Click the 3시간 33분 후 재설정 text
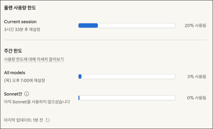213x129 pixels. (22, 29)
